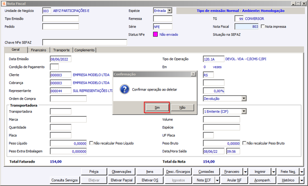Click the question mark confirmation icon
Screen dimensions: 308x186
coord(124,89)
